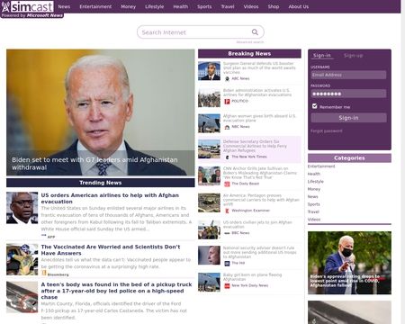Click the Advanced search link

250,42
